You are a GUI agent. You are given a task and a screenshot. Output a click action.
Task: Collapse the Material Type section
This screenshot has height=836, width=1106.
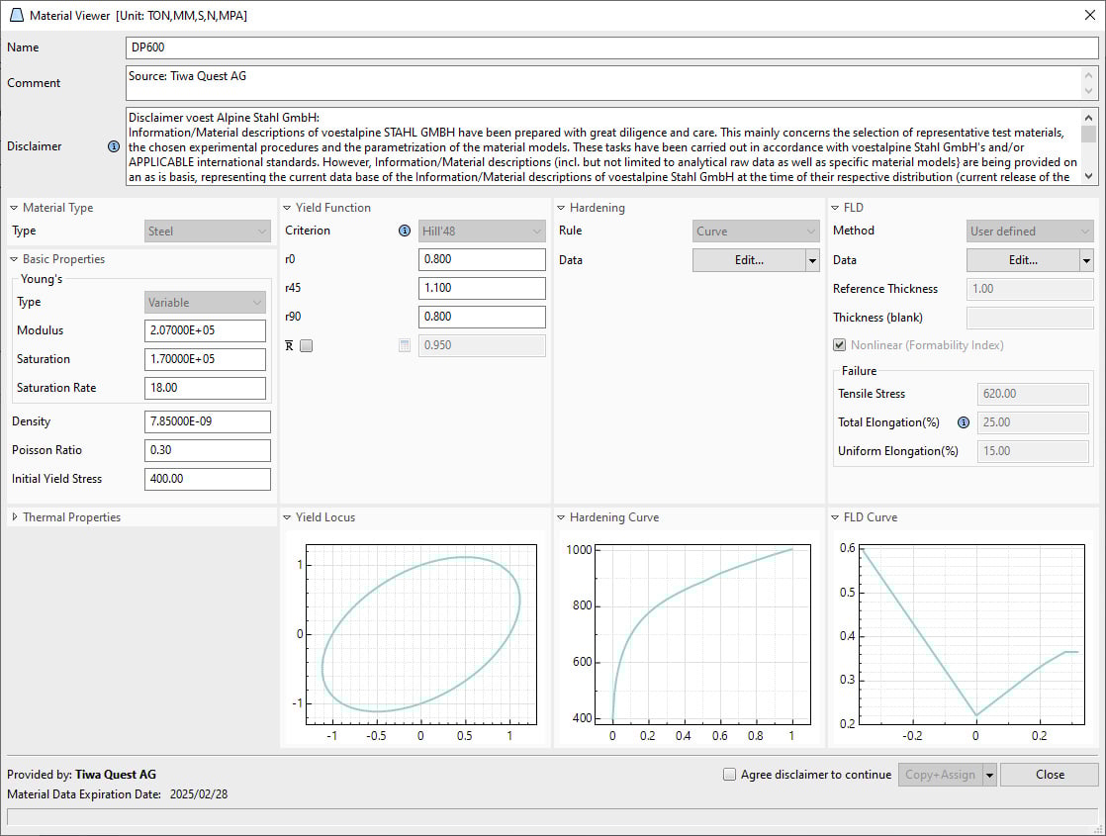[x=13, y=208]
